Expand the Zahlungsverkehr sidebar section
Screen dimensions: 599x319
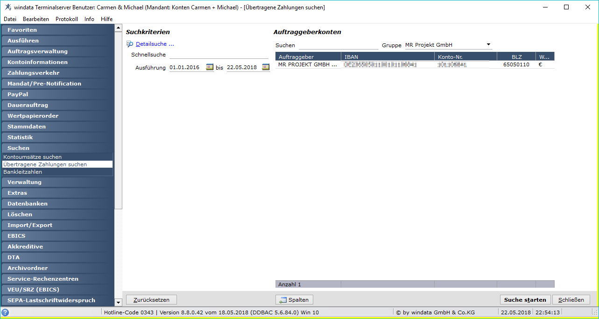[57, 73]
